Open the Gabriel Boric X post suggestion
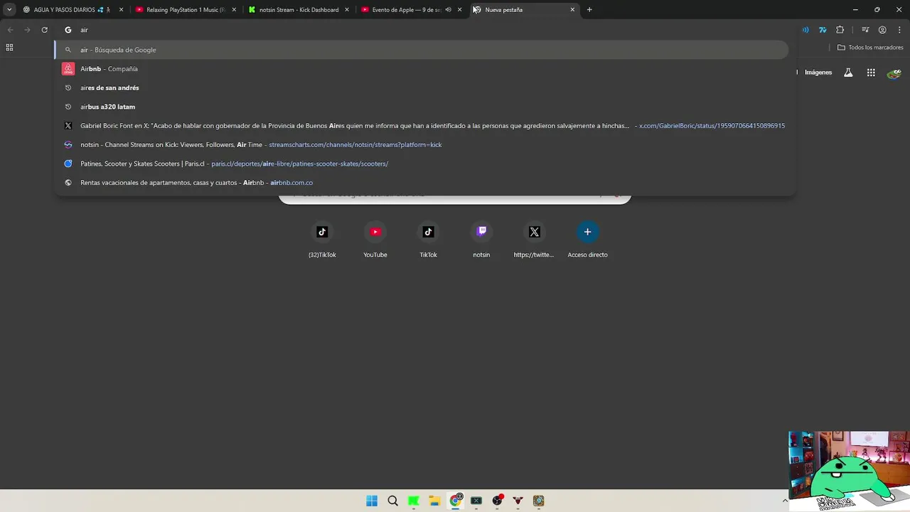The image size is (910, 512). (422, 126)
